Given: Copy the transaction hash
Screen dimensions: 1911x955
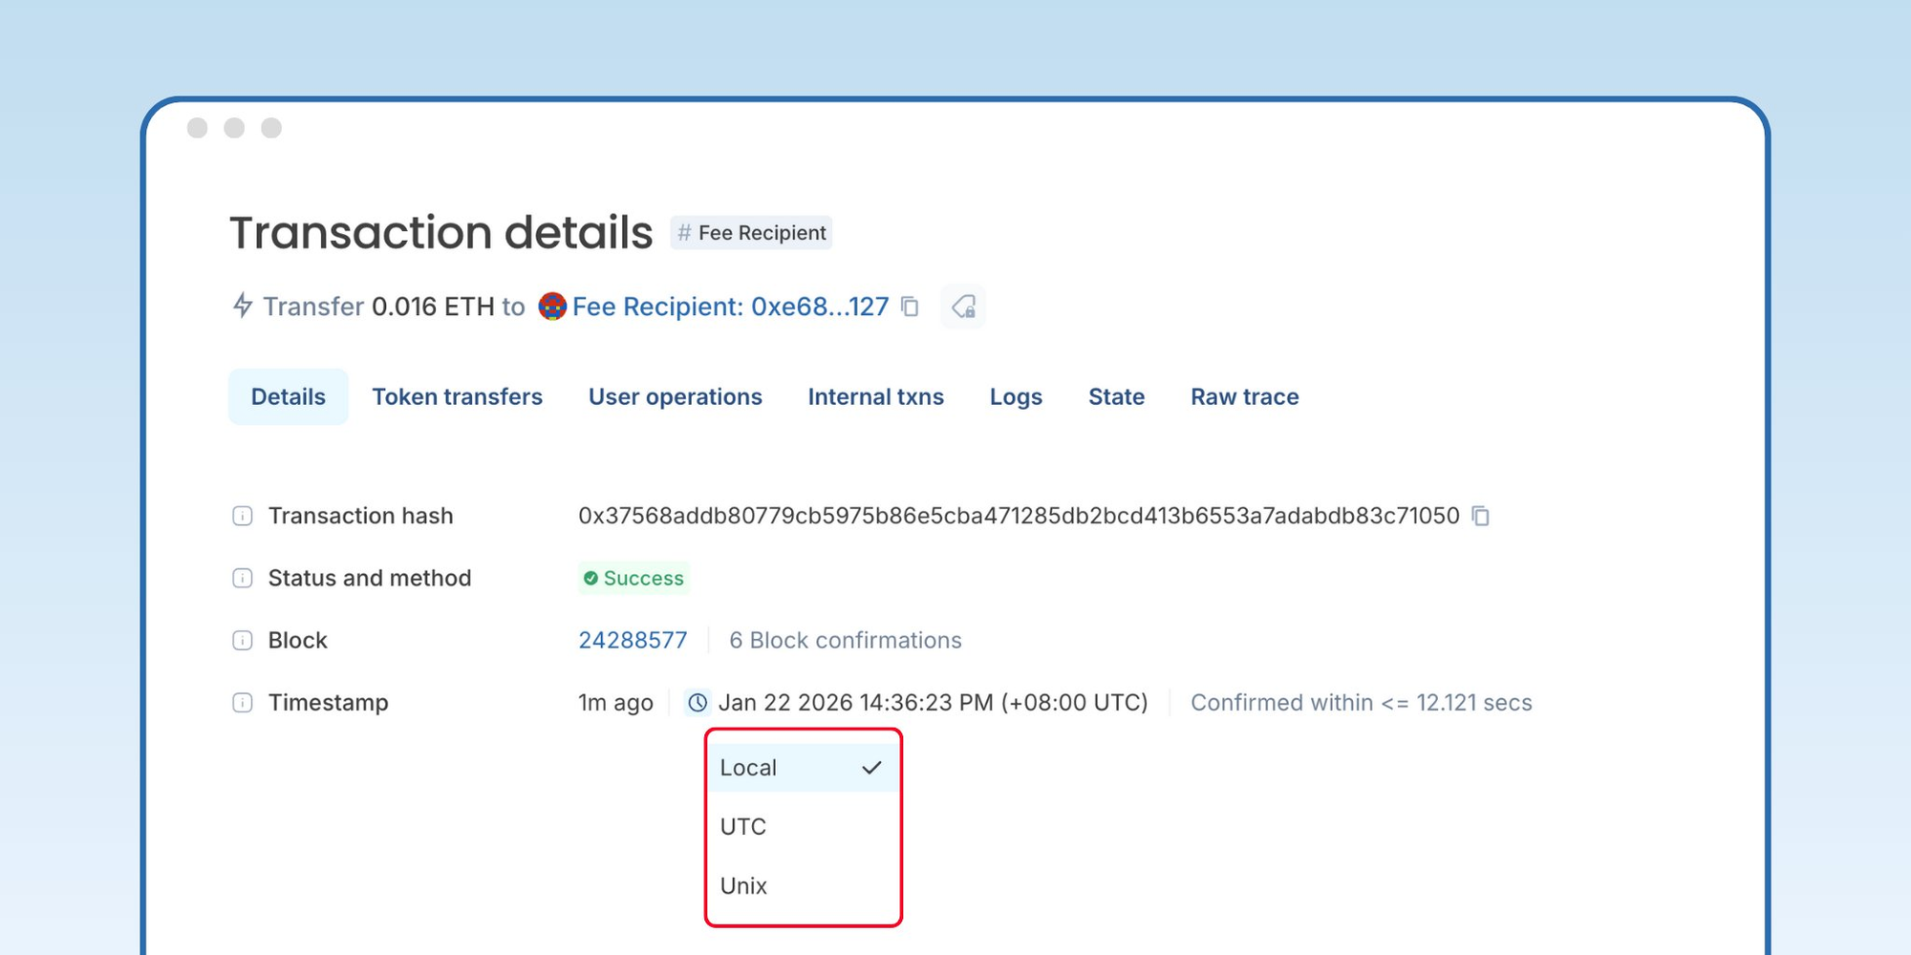Looking at the screenshot, I should pyautogui.click(x=1481, y=516).
